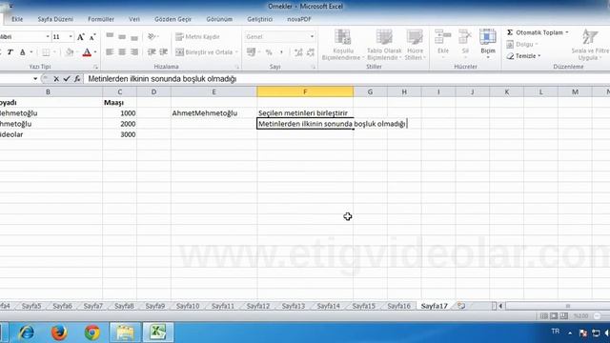The height and width of the screenshot is (343, 610).
Task: Decrease decimal places
Action: click(311, 52)
